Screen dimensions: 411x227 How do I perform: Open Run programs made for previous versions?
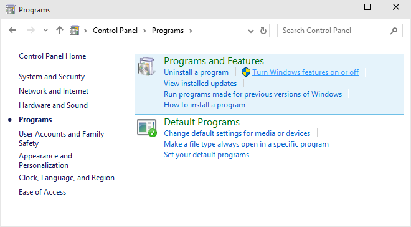point(253,94)
